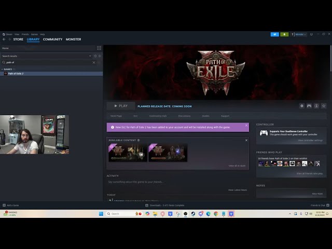
Task: Open the Downloads status bar
Action: point(165,205)
